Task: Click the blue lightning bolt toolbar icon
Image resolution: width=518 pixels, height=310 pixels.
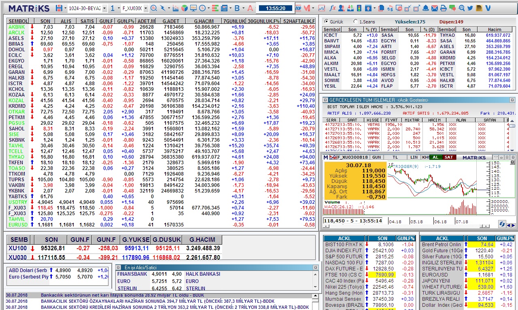Action: coord(163,8)
